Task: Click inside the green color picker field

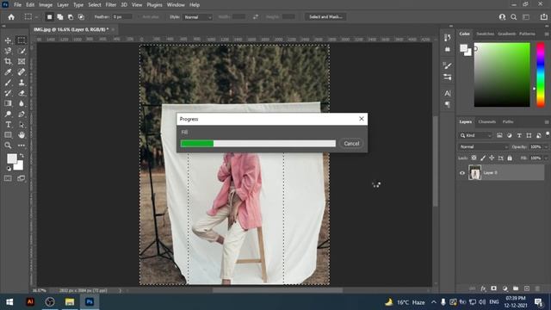Action: (x=502, y=75)
